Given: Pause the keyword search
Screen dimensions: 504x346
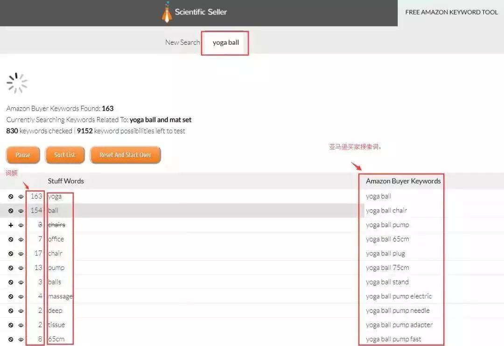Looking at the screenshot, I should pyautogui.click(x=23, y=155).
